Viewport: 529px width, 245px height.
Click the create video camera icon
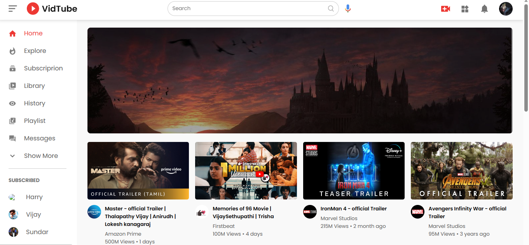point(445,9)
